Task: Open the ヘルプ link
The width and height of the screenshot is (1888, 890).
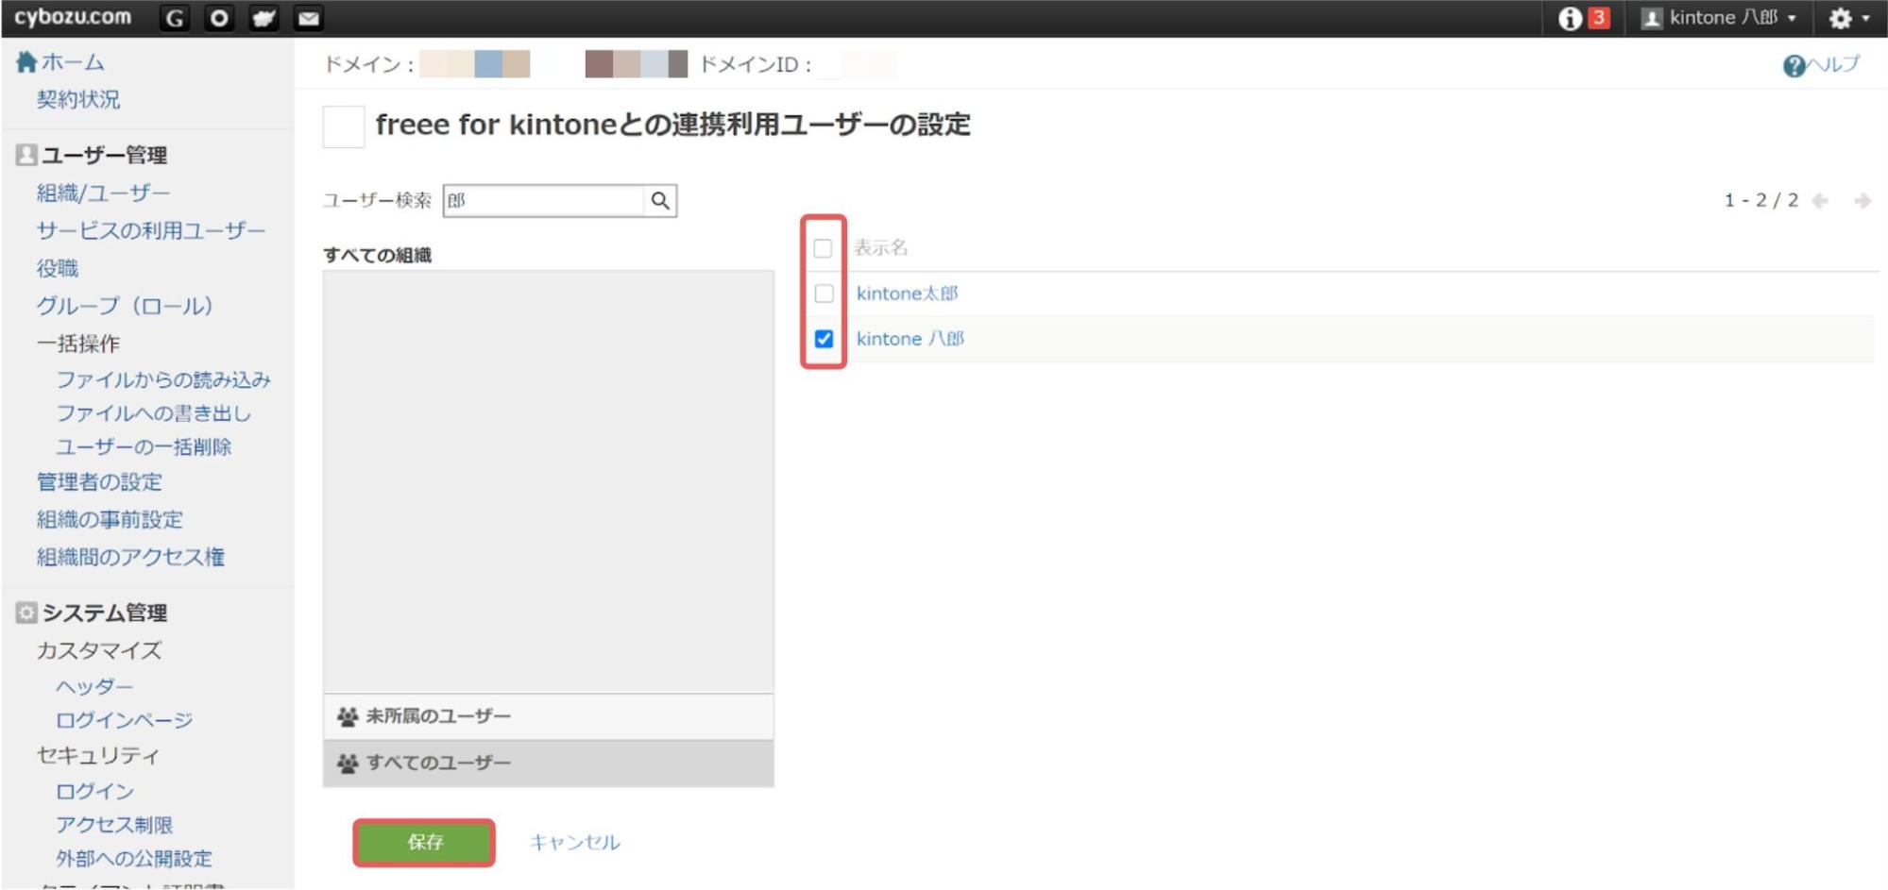Action: tap(1833, 64)
